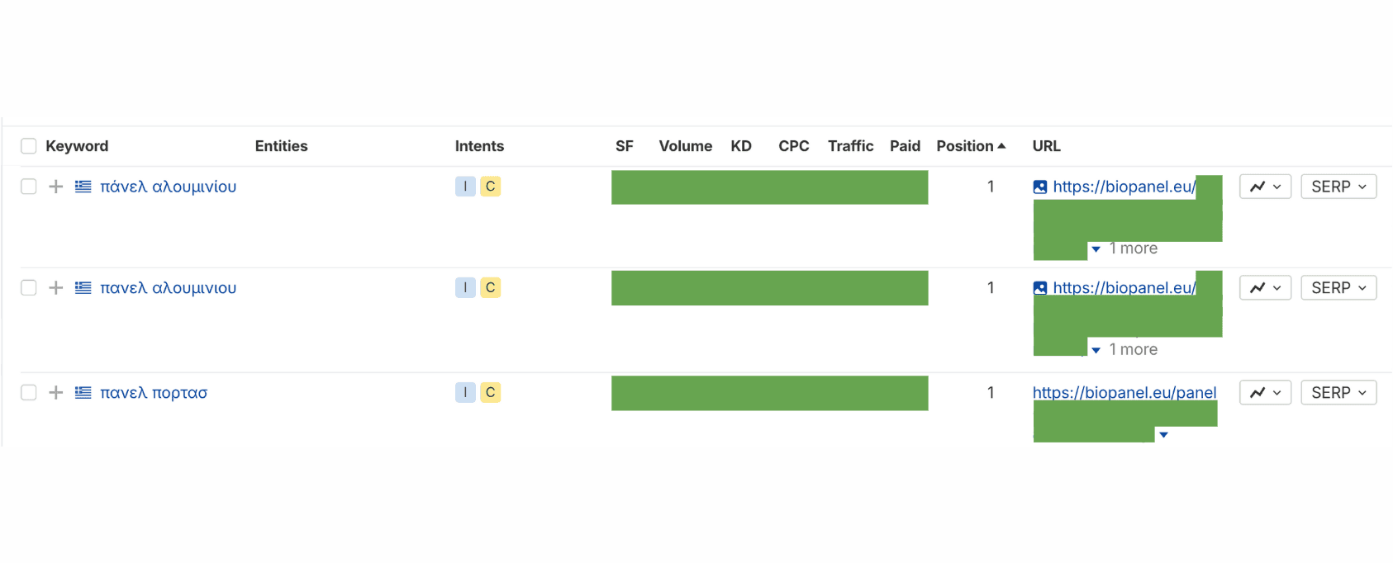1393x563 pixels.
Task: Open the biopanel.eu/panel URL link
Action: pos(1124,393)
